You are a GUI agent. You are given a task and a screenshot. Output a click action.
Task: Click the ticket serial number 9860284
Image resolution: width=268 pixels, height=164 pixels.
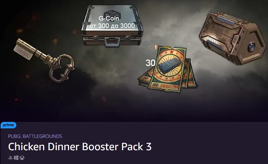(x=170, y=86)
